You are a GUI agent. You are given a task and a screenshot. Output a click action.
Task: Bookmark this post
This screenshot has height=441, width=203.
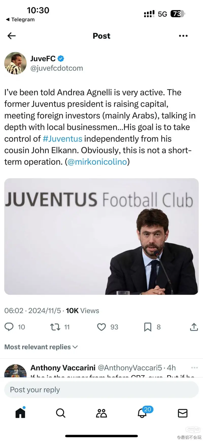148,327
